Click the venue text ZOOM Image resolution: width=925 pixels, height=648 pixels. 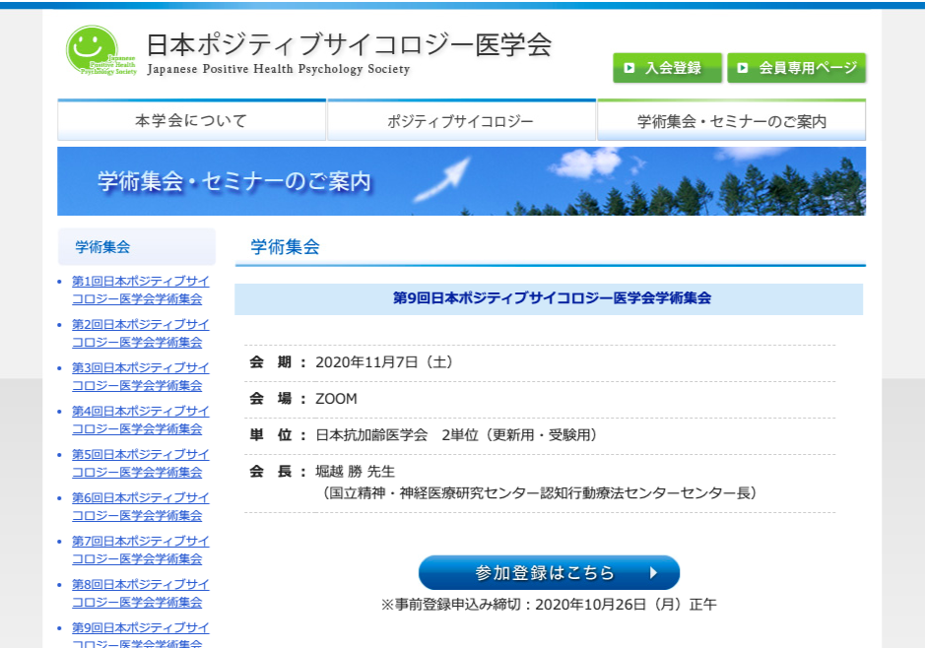click(336, 399)
